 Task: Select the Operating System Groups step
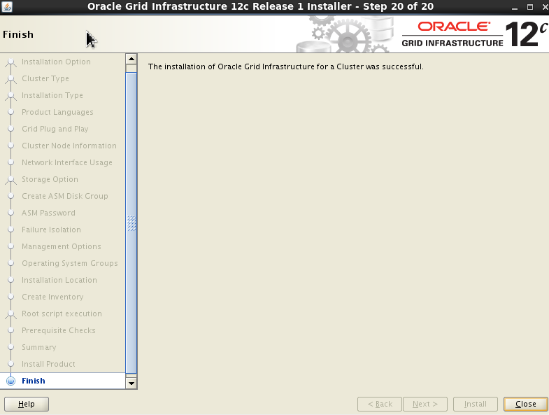tap(70, 264)
